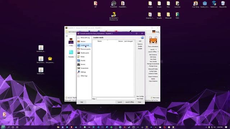
Task: Click the Settings wrench icon in sidebar
Action: click(x=79, y=72)
